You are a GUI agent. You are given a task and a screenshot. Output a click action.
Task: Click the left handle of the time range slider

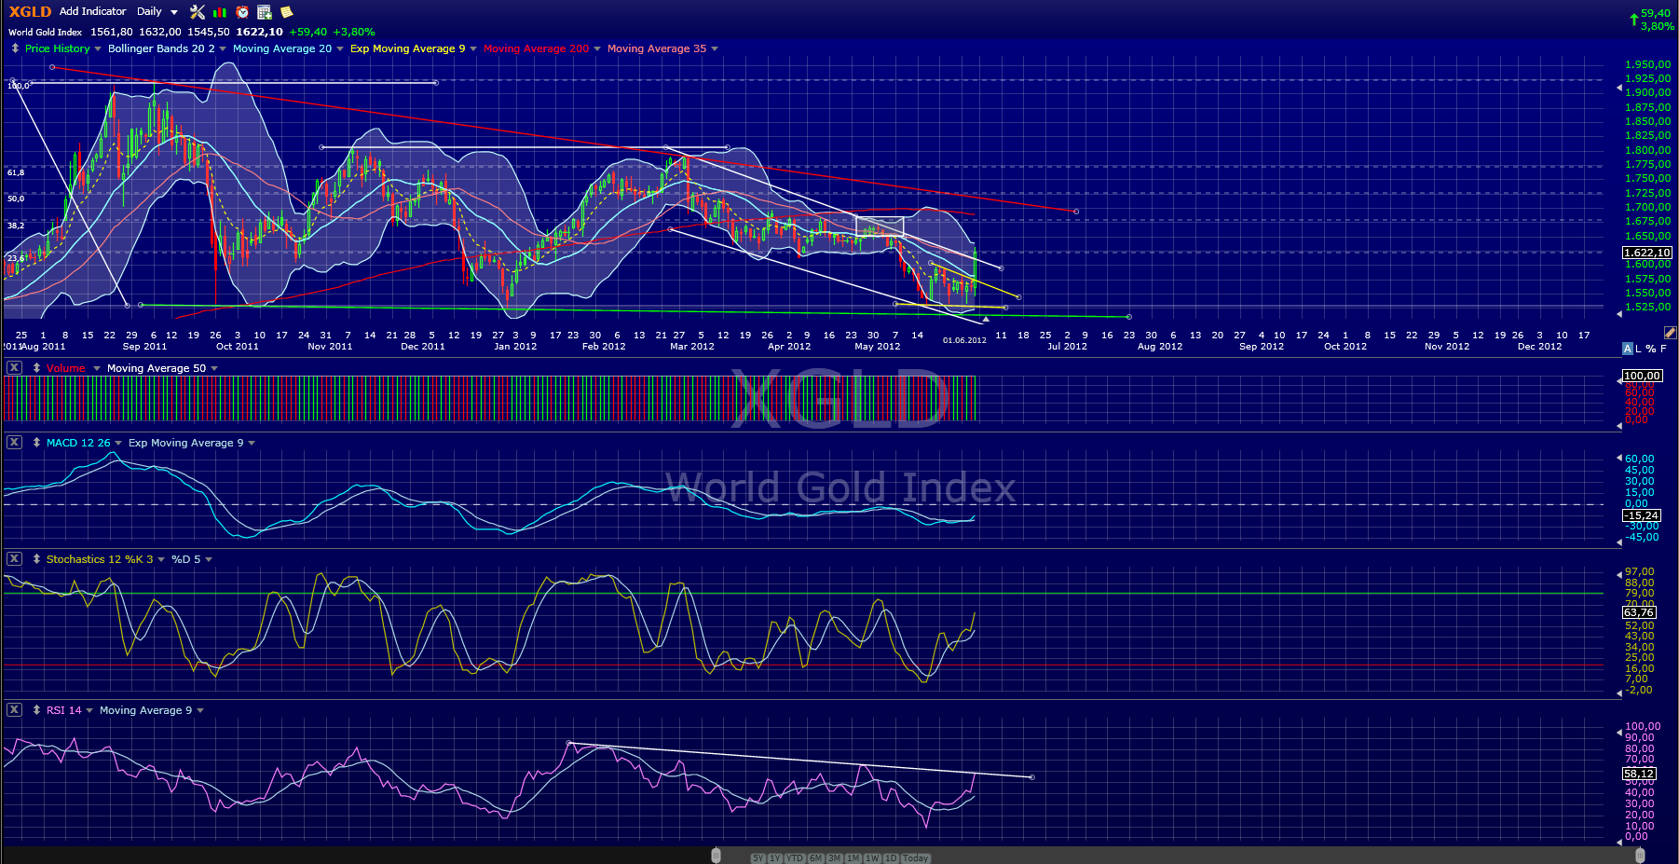[x=716, y=856]
